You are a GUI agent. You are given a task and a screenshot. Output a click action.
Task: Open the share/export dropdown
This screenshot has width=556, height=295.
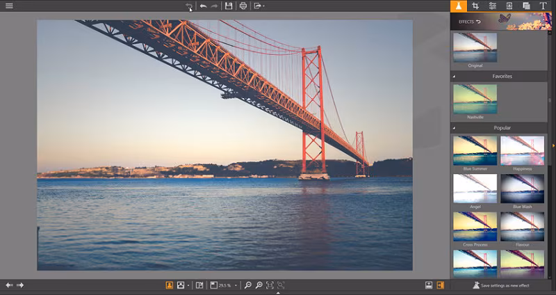pyautogui.click(x=259, y=6)
